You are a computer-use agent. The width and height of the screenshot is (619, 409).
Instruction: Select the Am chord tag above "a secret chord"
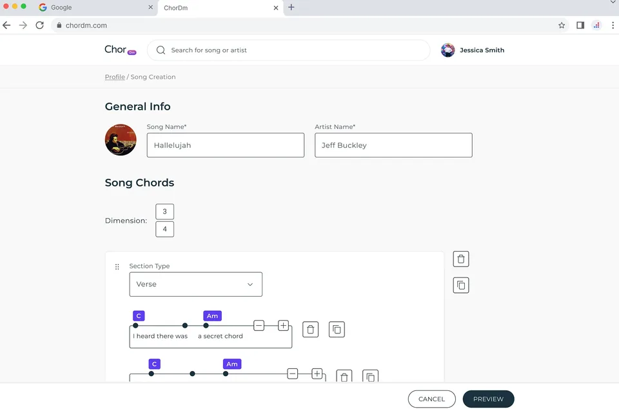[212, 316]
